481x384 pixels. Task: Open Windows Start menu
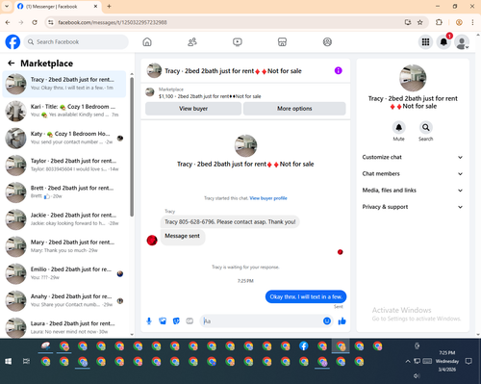click(9, 362)
